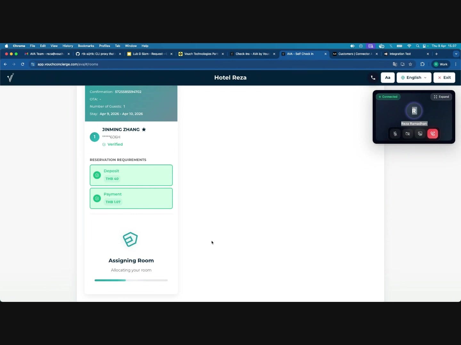This screenshot has height=345, width=461.
Task: Open the English language dropdown
Action: (x=414, y=78)
